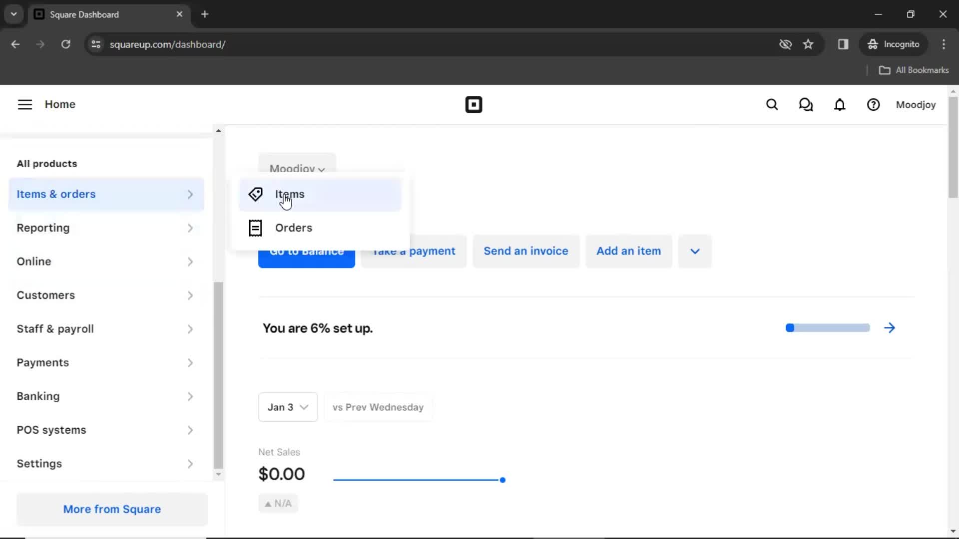The width and height of the screenshot is (959, 539).
Task: Click the hamburger menu icon top-left
Action: click(x=24, y=104)
